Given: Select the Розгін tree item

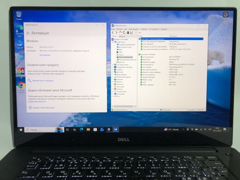Looking at the screenshot, I should (120, 54).
